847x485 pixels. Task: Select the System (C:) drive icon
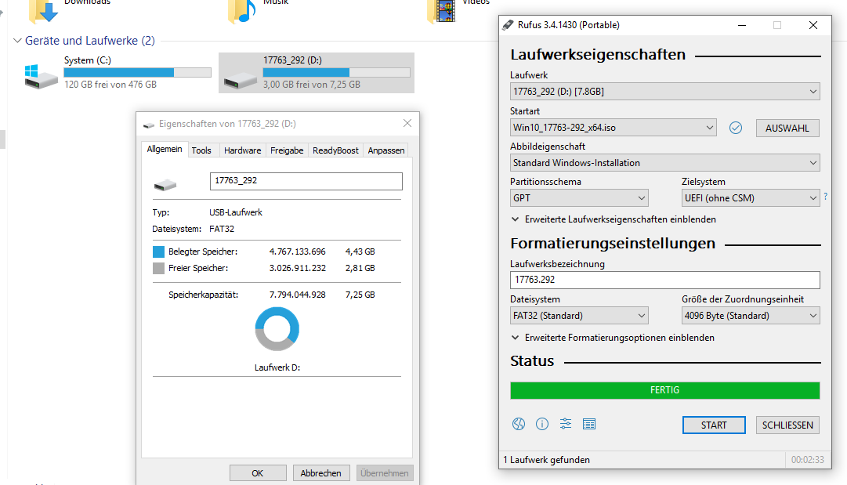click(41, 76)
